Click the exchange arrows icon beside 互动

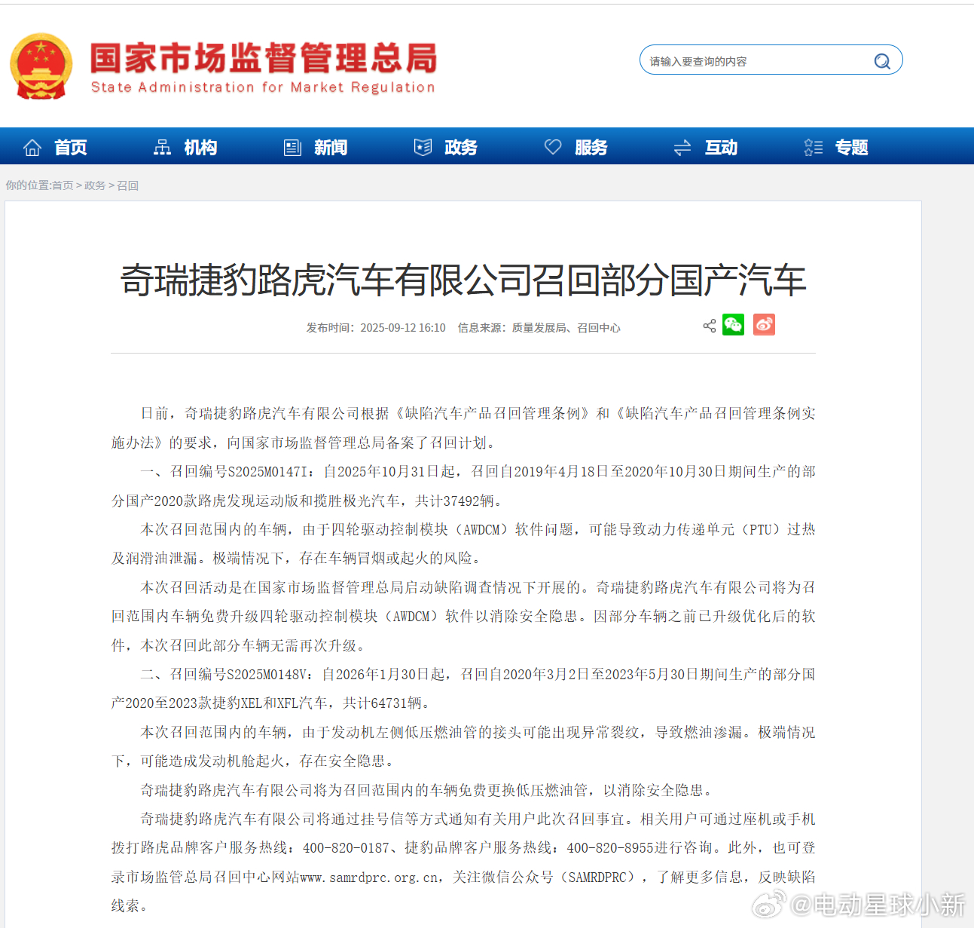point(682,148)
